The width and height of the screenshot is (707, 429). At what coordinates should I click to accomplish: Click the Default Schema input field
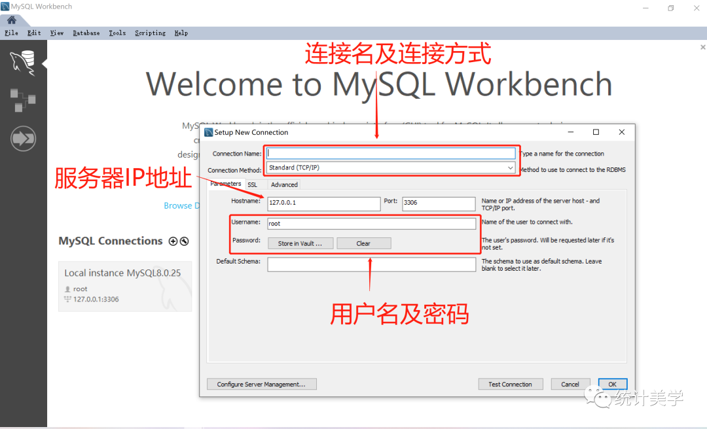372,264
